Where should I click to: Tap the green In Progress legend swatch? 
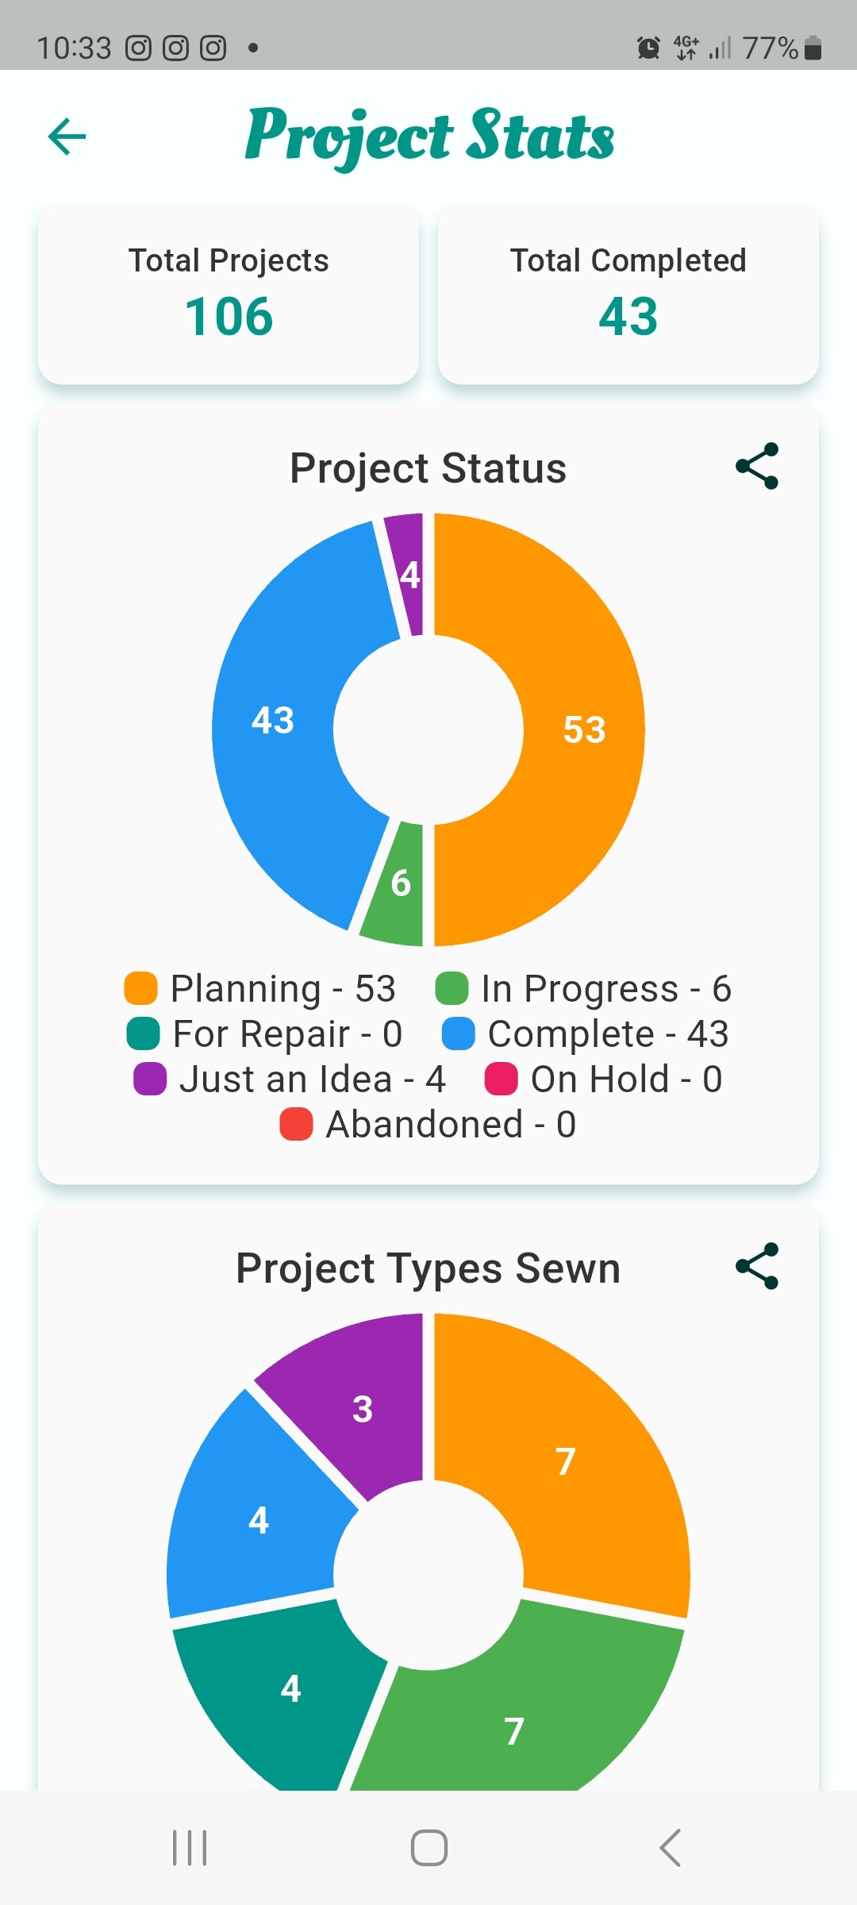(x=452, y=988)
